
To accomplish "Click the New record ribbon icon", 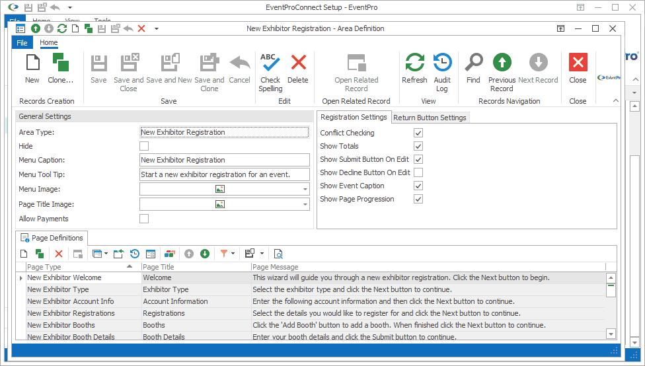I will click(x=32, y=63).
